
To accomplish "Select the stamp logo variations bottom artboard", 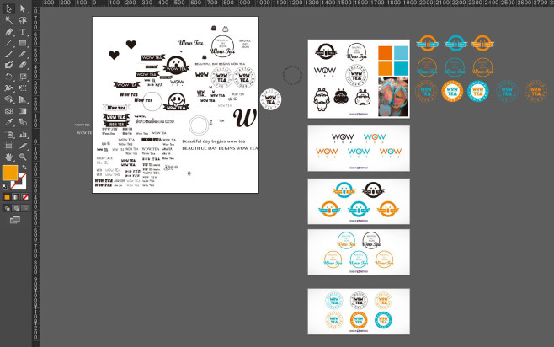I will point(359,312).
